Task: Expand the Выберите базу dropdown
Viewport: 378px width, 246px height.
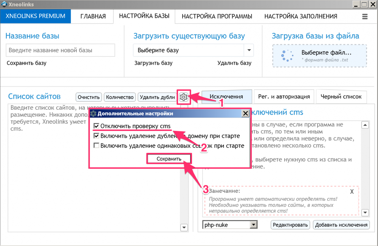Action: pos(249,50)
